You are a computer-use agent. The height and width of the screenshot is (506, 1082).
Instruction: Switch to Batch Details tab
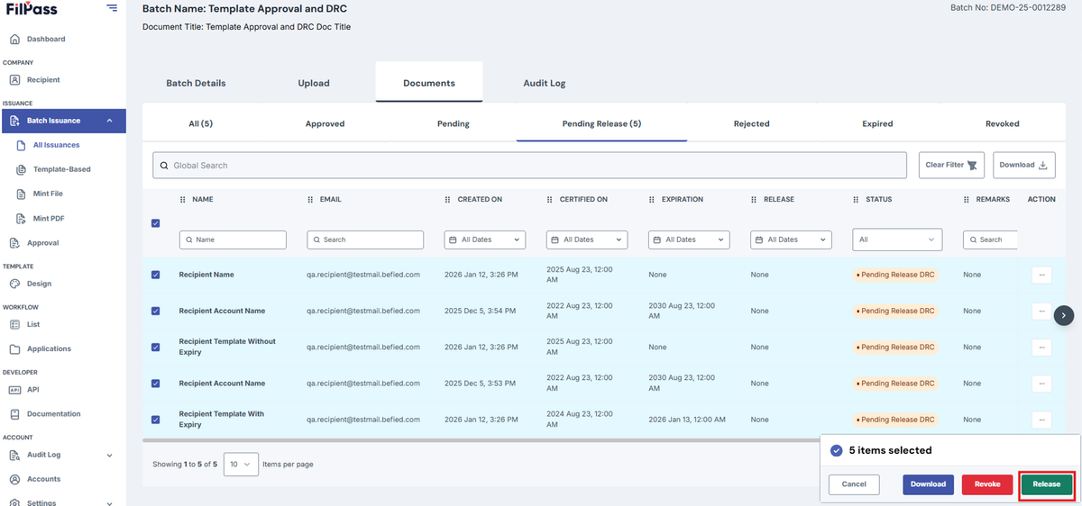coord(196,83)
